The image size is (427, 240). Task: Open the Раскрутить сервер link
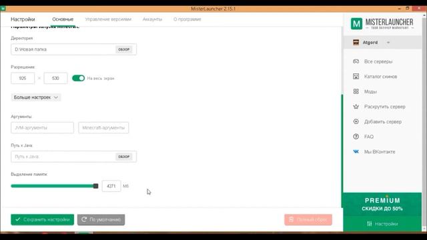(x=385, y=107)
